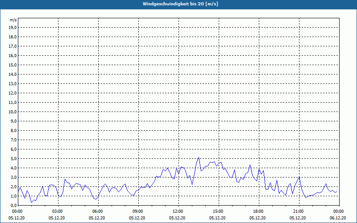The height and width of the screenshot is (223, 357).
Task: Select the 21:00 time axis label
Action: point(299,211)
